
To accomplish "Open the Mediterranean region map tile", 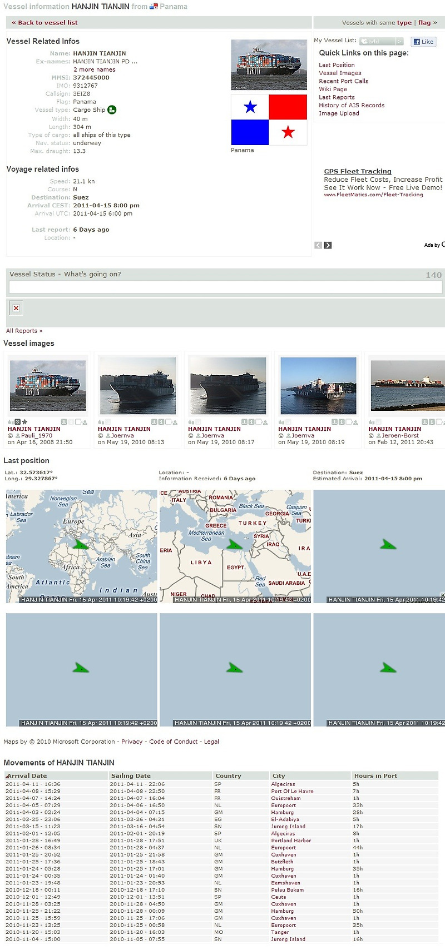I will [x=235, y=546].
